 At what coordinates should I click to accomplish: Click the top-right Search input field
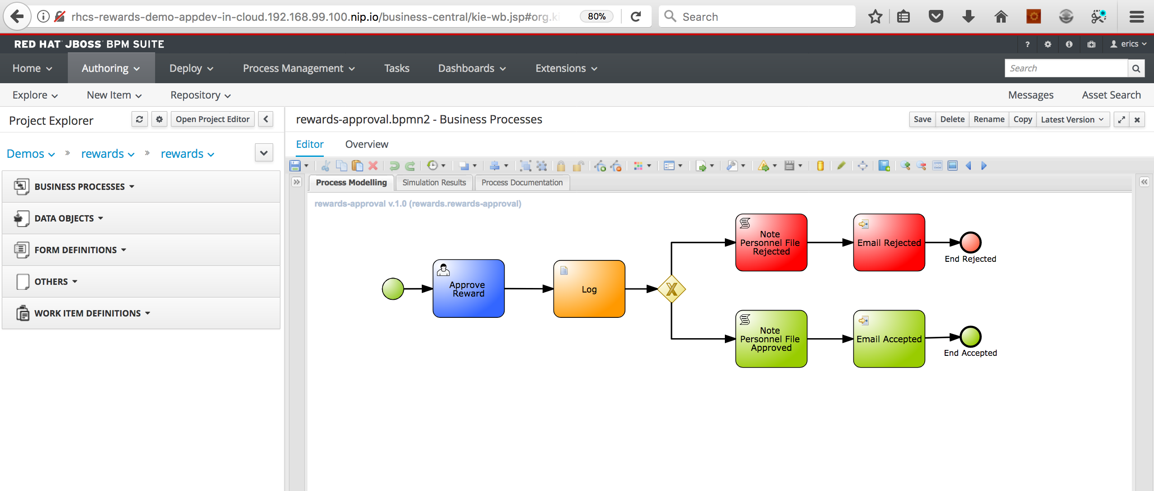(x=1065, y=68)
